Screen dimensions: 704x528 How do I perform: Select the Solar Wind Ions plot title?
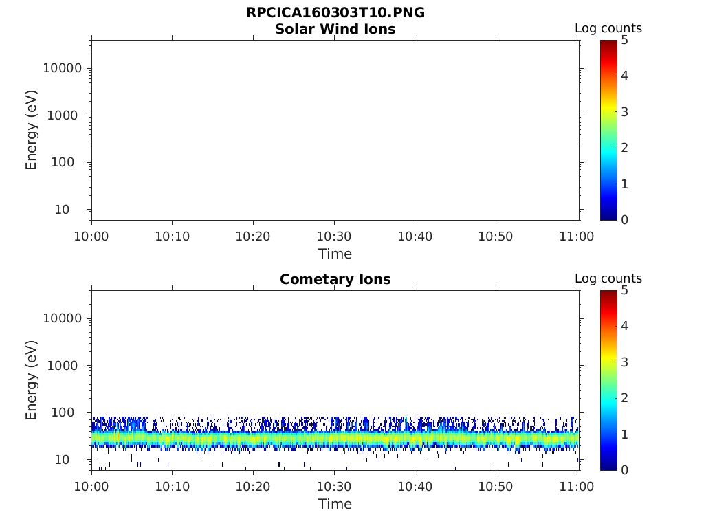[x=335, y=29]
